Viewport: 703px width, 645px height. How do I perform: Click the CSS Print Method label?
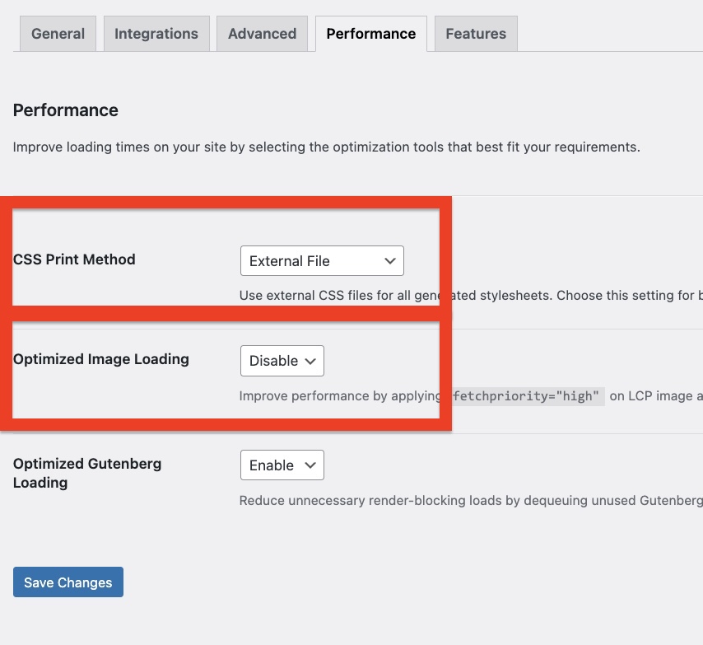[x=74, y=259]
